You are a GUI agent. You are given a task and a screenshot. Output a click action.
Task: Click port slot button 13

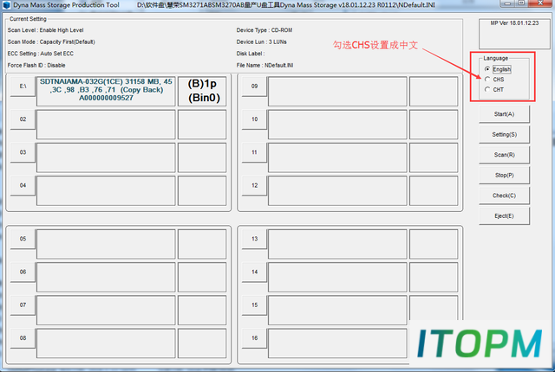coord(254,239)
